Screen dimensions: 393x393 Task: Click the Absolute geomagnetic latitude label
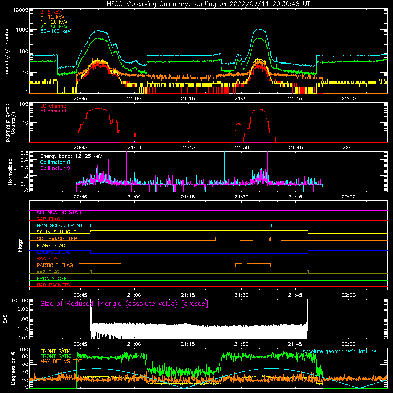339,351
